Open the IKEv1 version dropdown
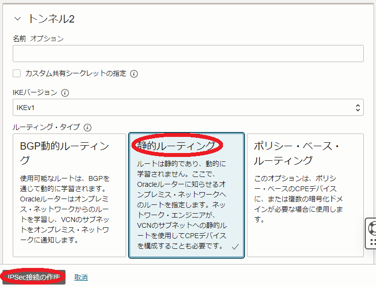This screenshot has width=376, height=287. [x=188, y=108]
